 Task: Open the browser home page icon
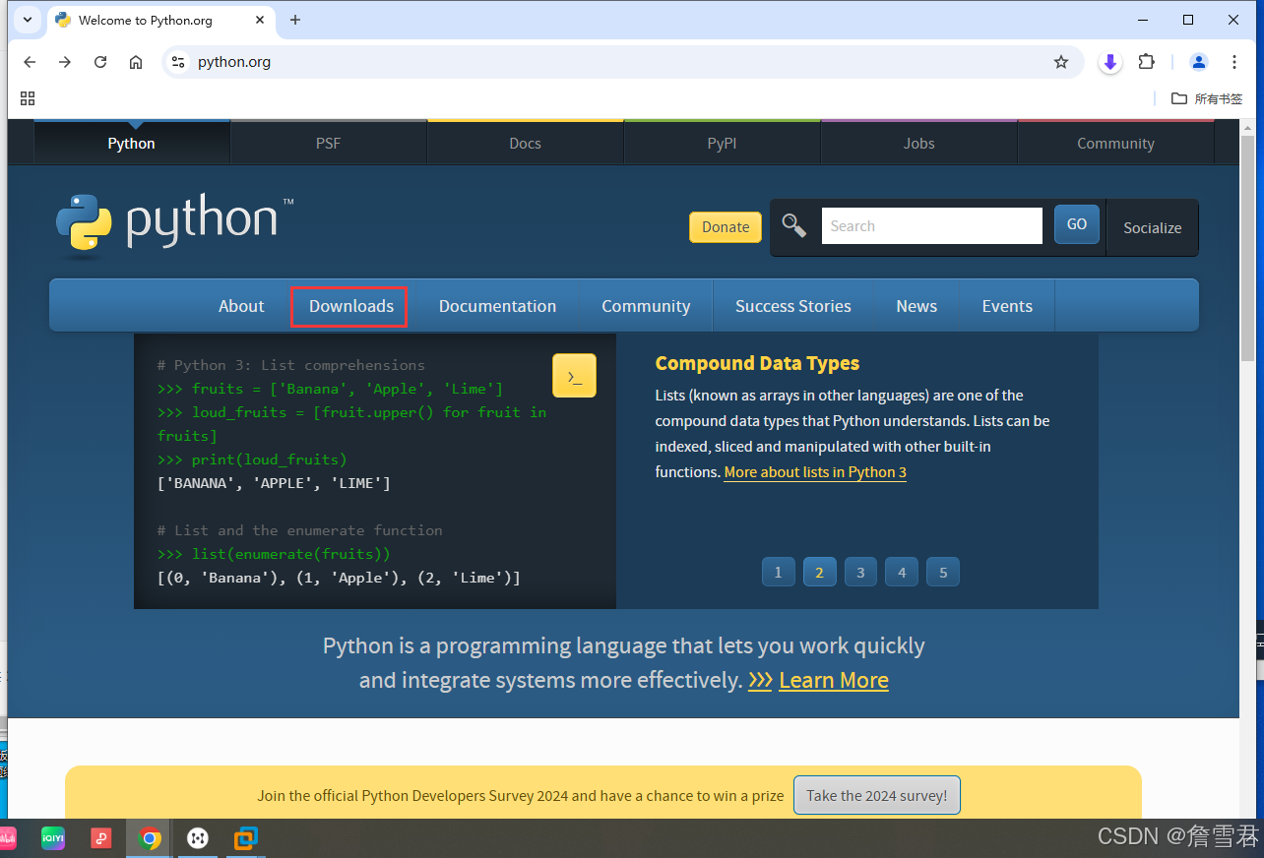136,62
